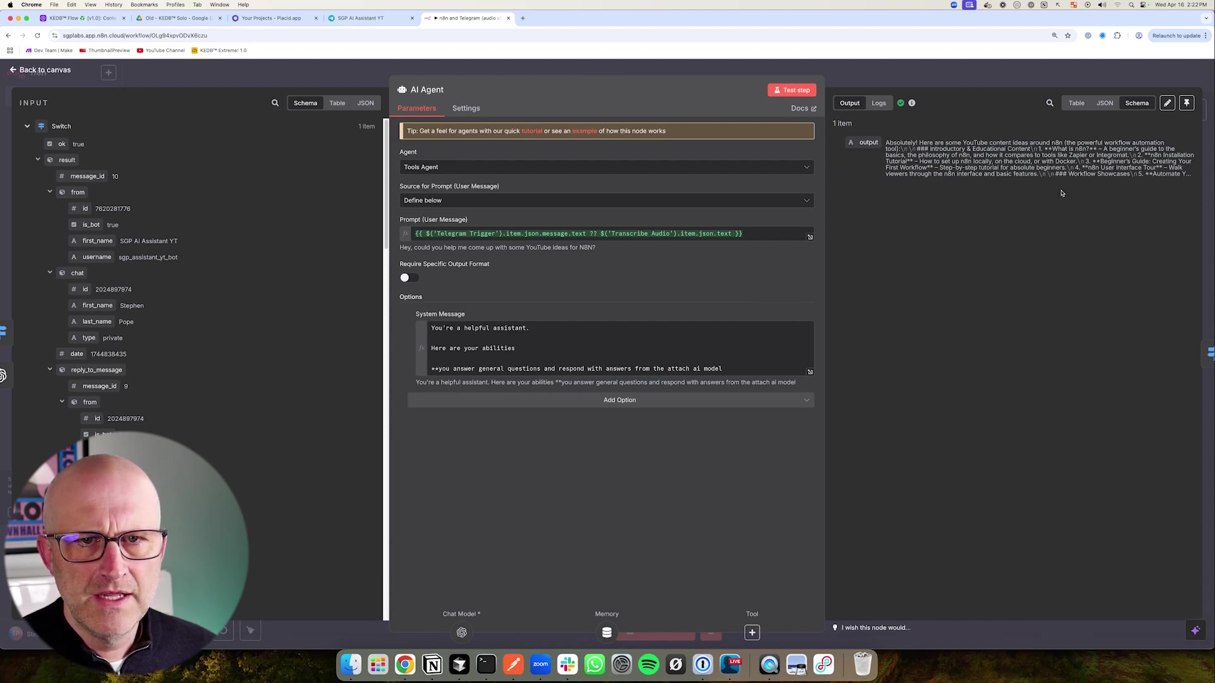The height and width of the screenshot is (683, 1215).
Task: Go back to canvas
Action: [x=40, y=70]
